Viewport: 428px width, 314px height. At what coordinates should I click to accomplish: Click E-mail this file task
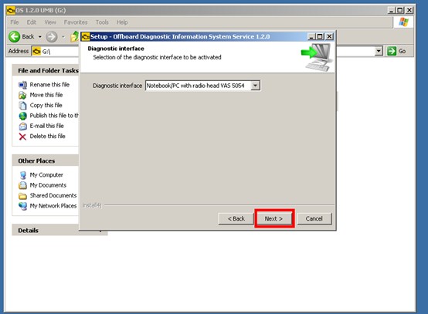click(46, 126)
